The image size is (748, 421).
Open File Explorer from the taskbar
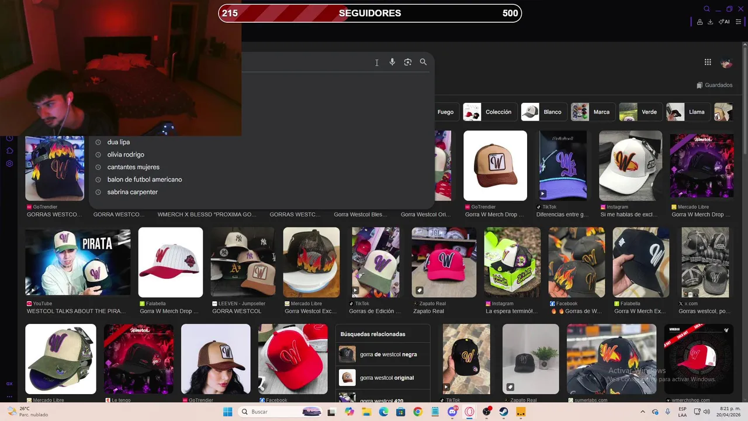pyautogui.click(x=366, y=412)
